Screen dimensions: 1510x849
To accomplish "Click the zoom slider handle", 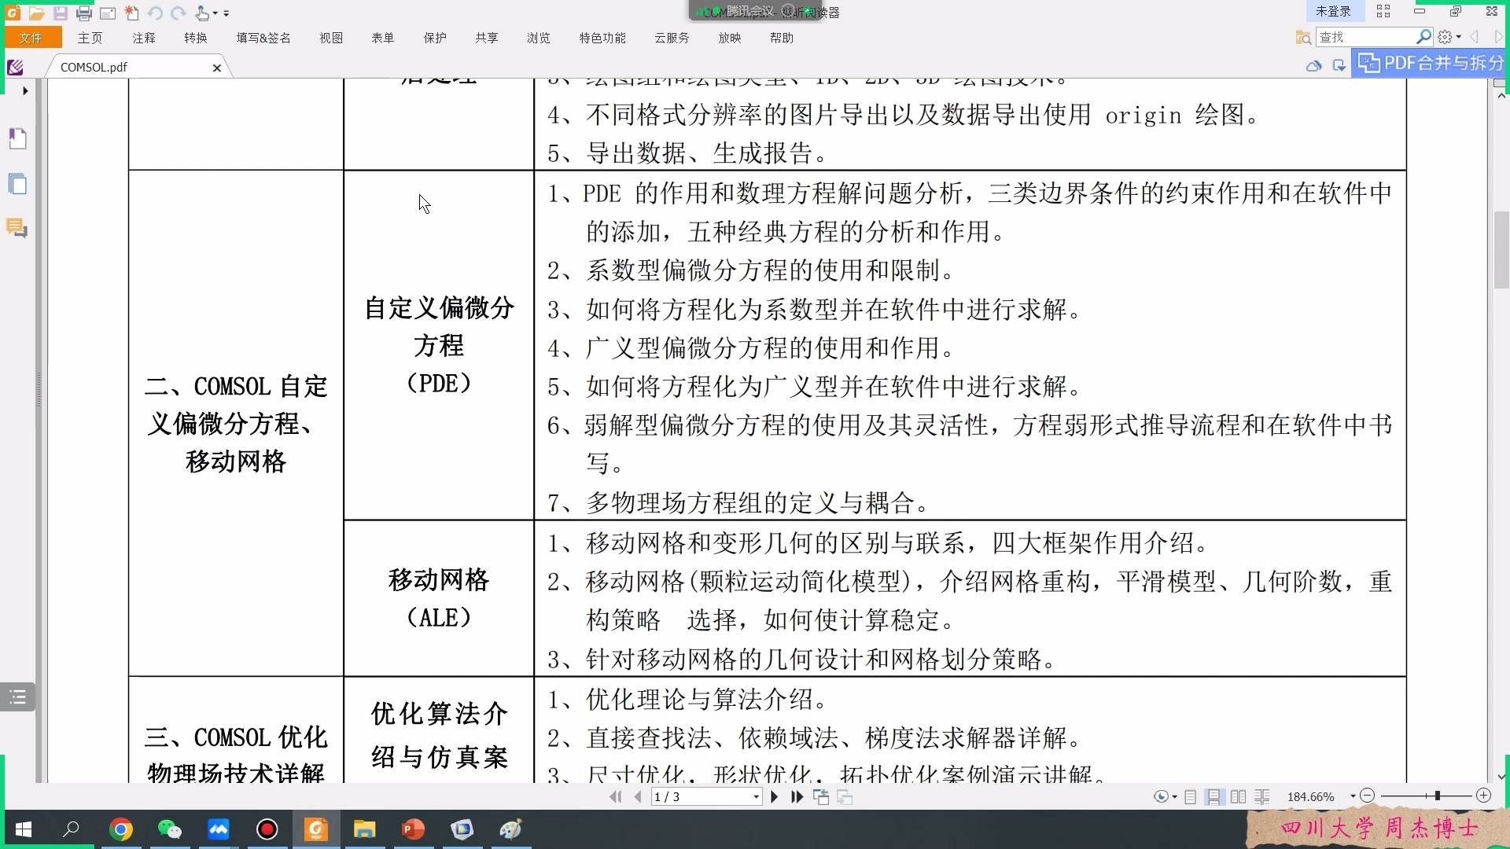I will [1437, 796].
